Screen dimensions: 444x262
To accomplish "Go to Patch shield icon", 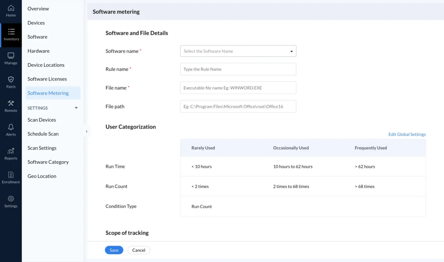I will coord(11,79).
